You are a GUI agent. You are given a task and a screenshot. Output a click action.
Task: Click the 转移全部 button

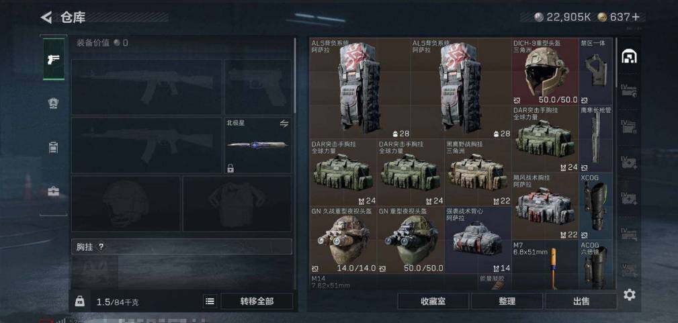[257, 302]
